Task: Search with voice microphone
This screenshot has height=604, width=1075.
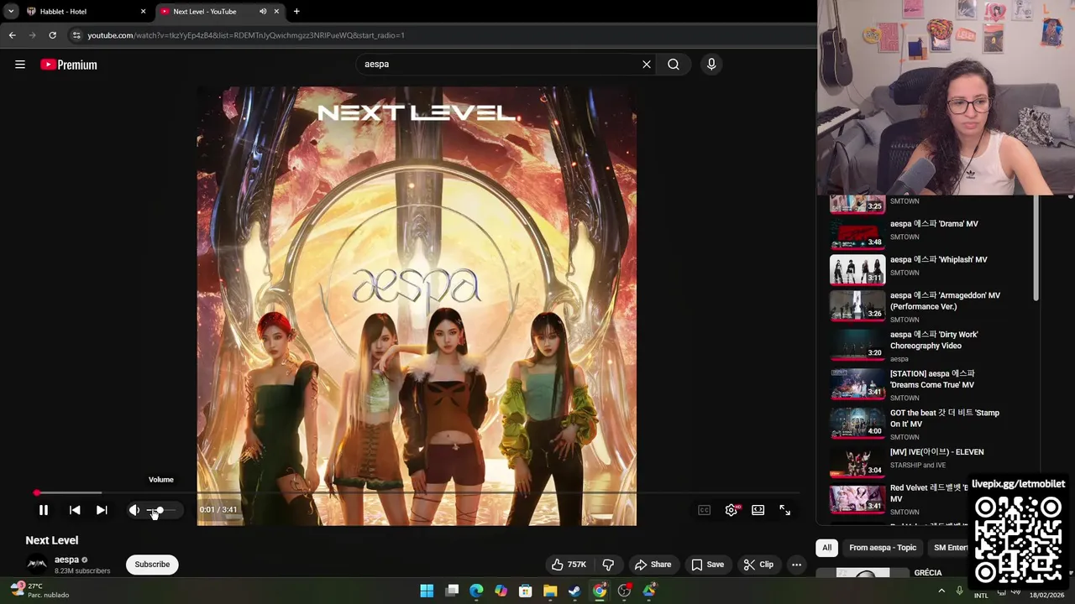Action: (x=711, y=65)
